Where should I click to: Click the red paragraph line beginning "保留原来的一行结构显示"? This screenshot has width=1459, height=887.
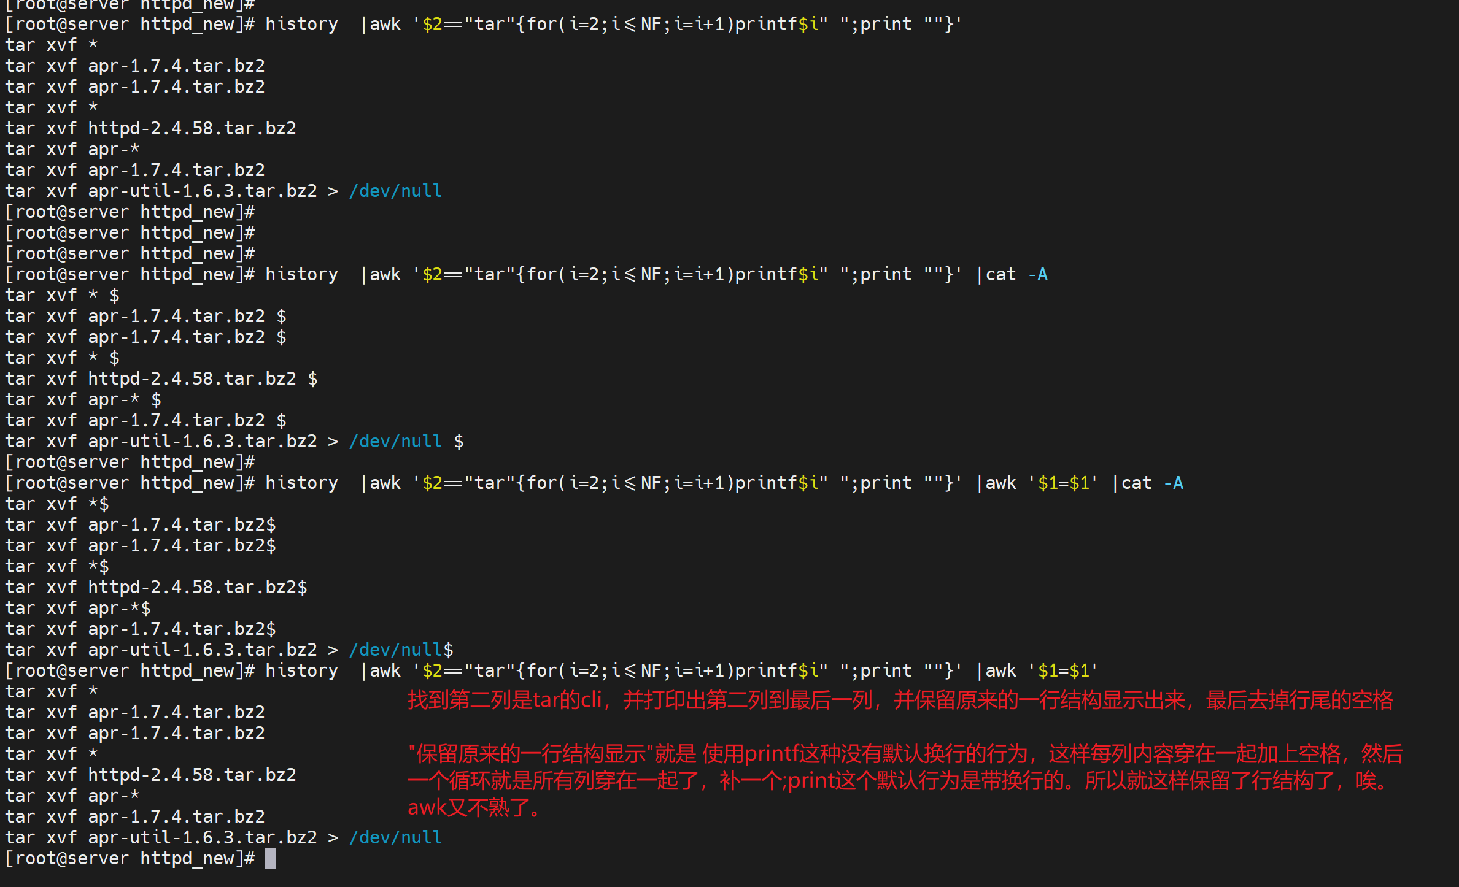coord(905,754)
